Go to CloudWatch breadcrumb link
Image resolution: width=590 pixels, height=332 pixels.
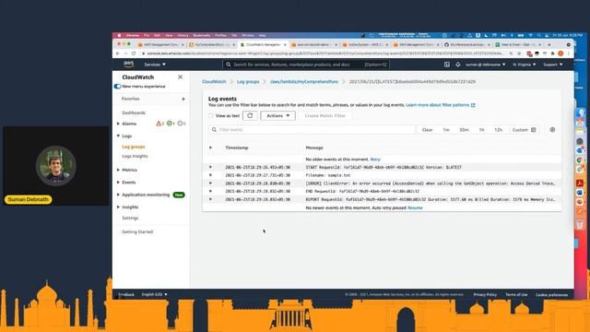pyautogui.click(x=214, y=81)
